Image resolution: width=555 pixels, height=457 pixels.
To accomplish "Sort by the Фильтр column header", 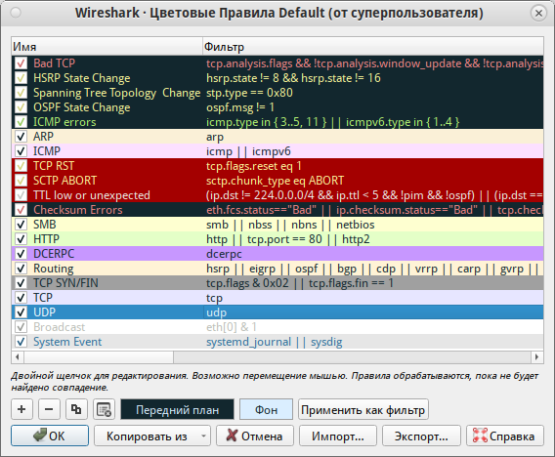I will click(373, 46).
